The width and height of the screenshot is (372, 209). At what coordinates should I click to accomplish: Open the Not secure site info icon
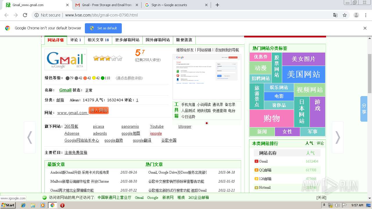(37, 15)
